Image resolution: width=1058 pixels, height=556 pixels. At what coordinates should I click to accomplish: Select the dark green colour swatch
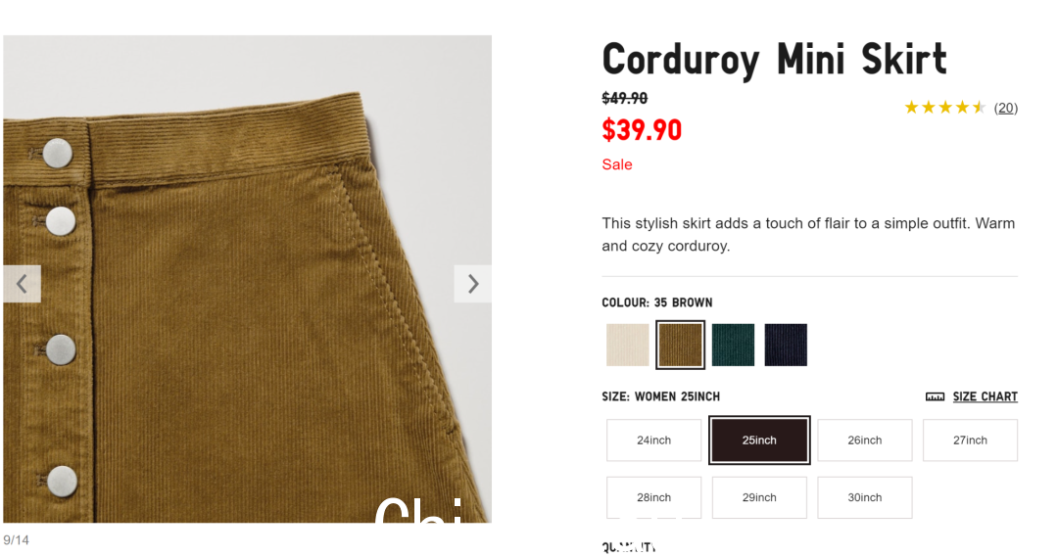pyautogui.click(x=733, y=345)
